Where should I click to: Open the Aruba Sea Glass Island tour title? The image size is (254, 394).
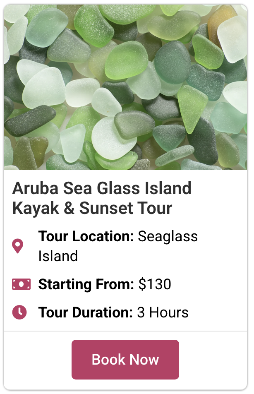(102, 198)
